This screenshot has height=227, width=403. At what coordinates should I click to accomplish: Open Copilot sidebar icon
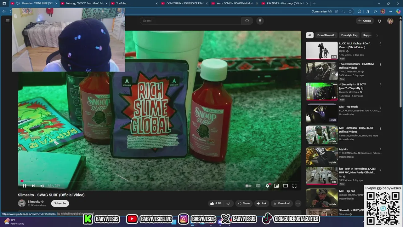pyautogui.click(x=398, y=12)
